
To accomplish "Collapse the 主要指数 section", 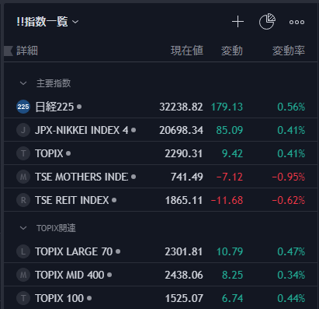I will point(23,83).
